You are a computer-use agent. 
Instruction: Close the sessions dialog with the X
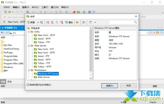[x=136, y=16]
